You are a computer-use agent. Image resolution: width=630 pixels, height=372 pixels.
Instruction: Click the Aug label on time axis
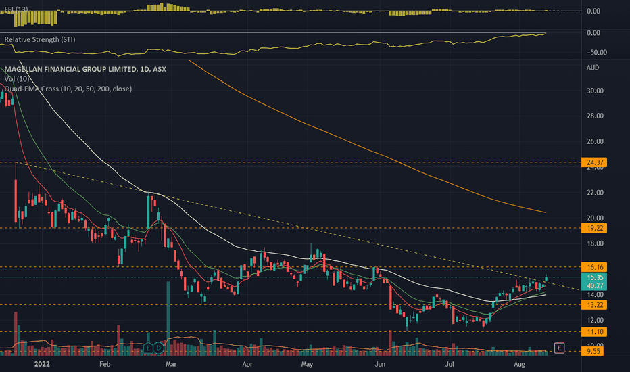coord(520,364)
